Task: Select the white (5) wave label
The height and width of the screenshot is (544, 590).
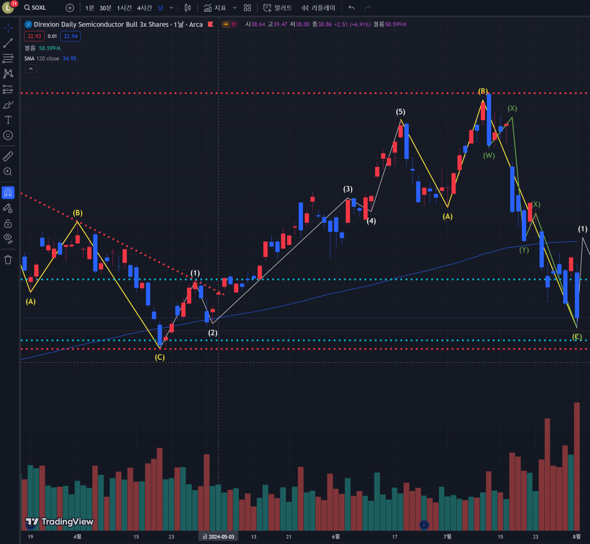Action: click(401, 112)
